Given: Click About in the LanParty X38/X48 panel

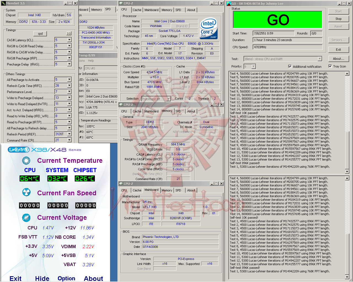Looking at the screenshot, I should 93,278.
